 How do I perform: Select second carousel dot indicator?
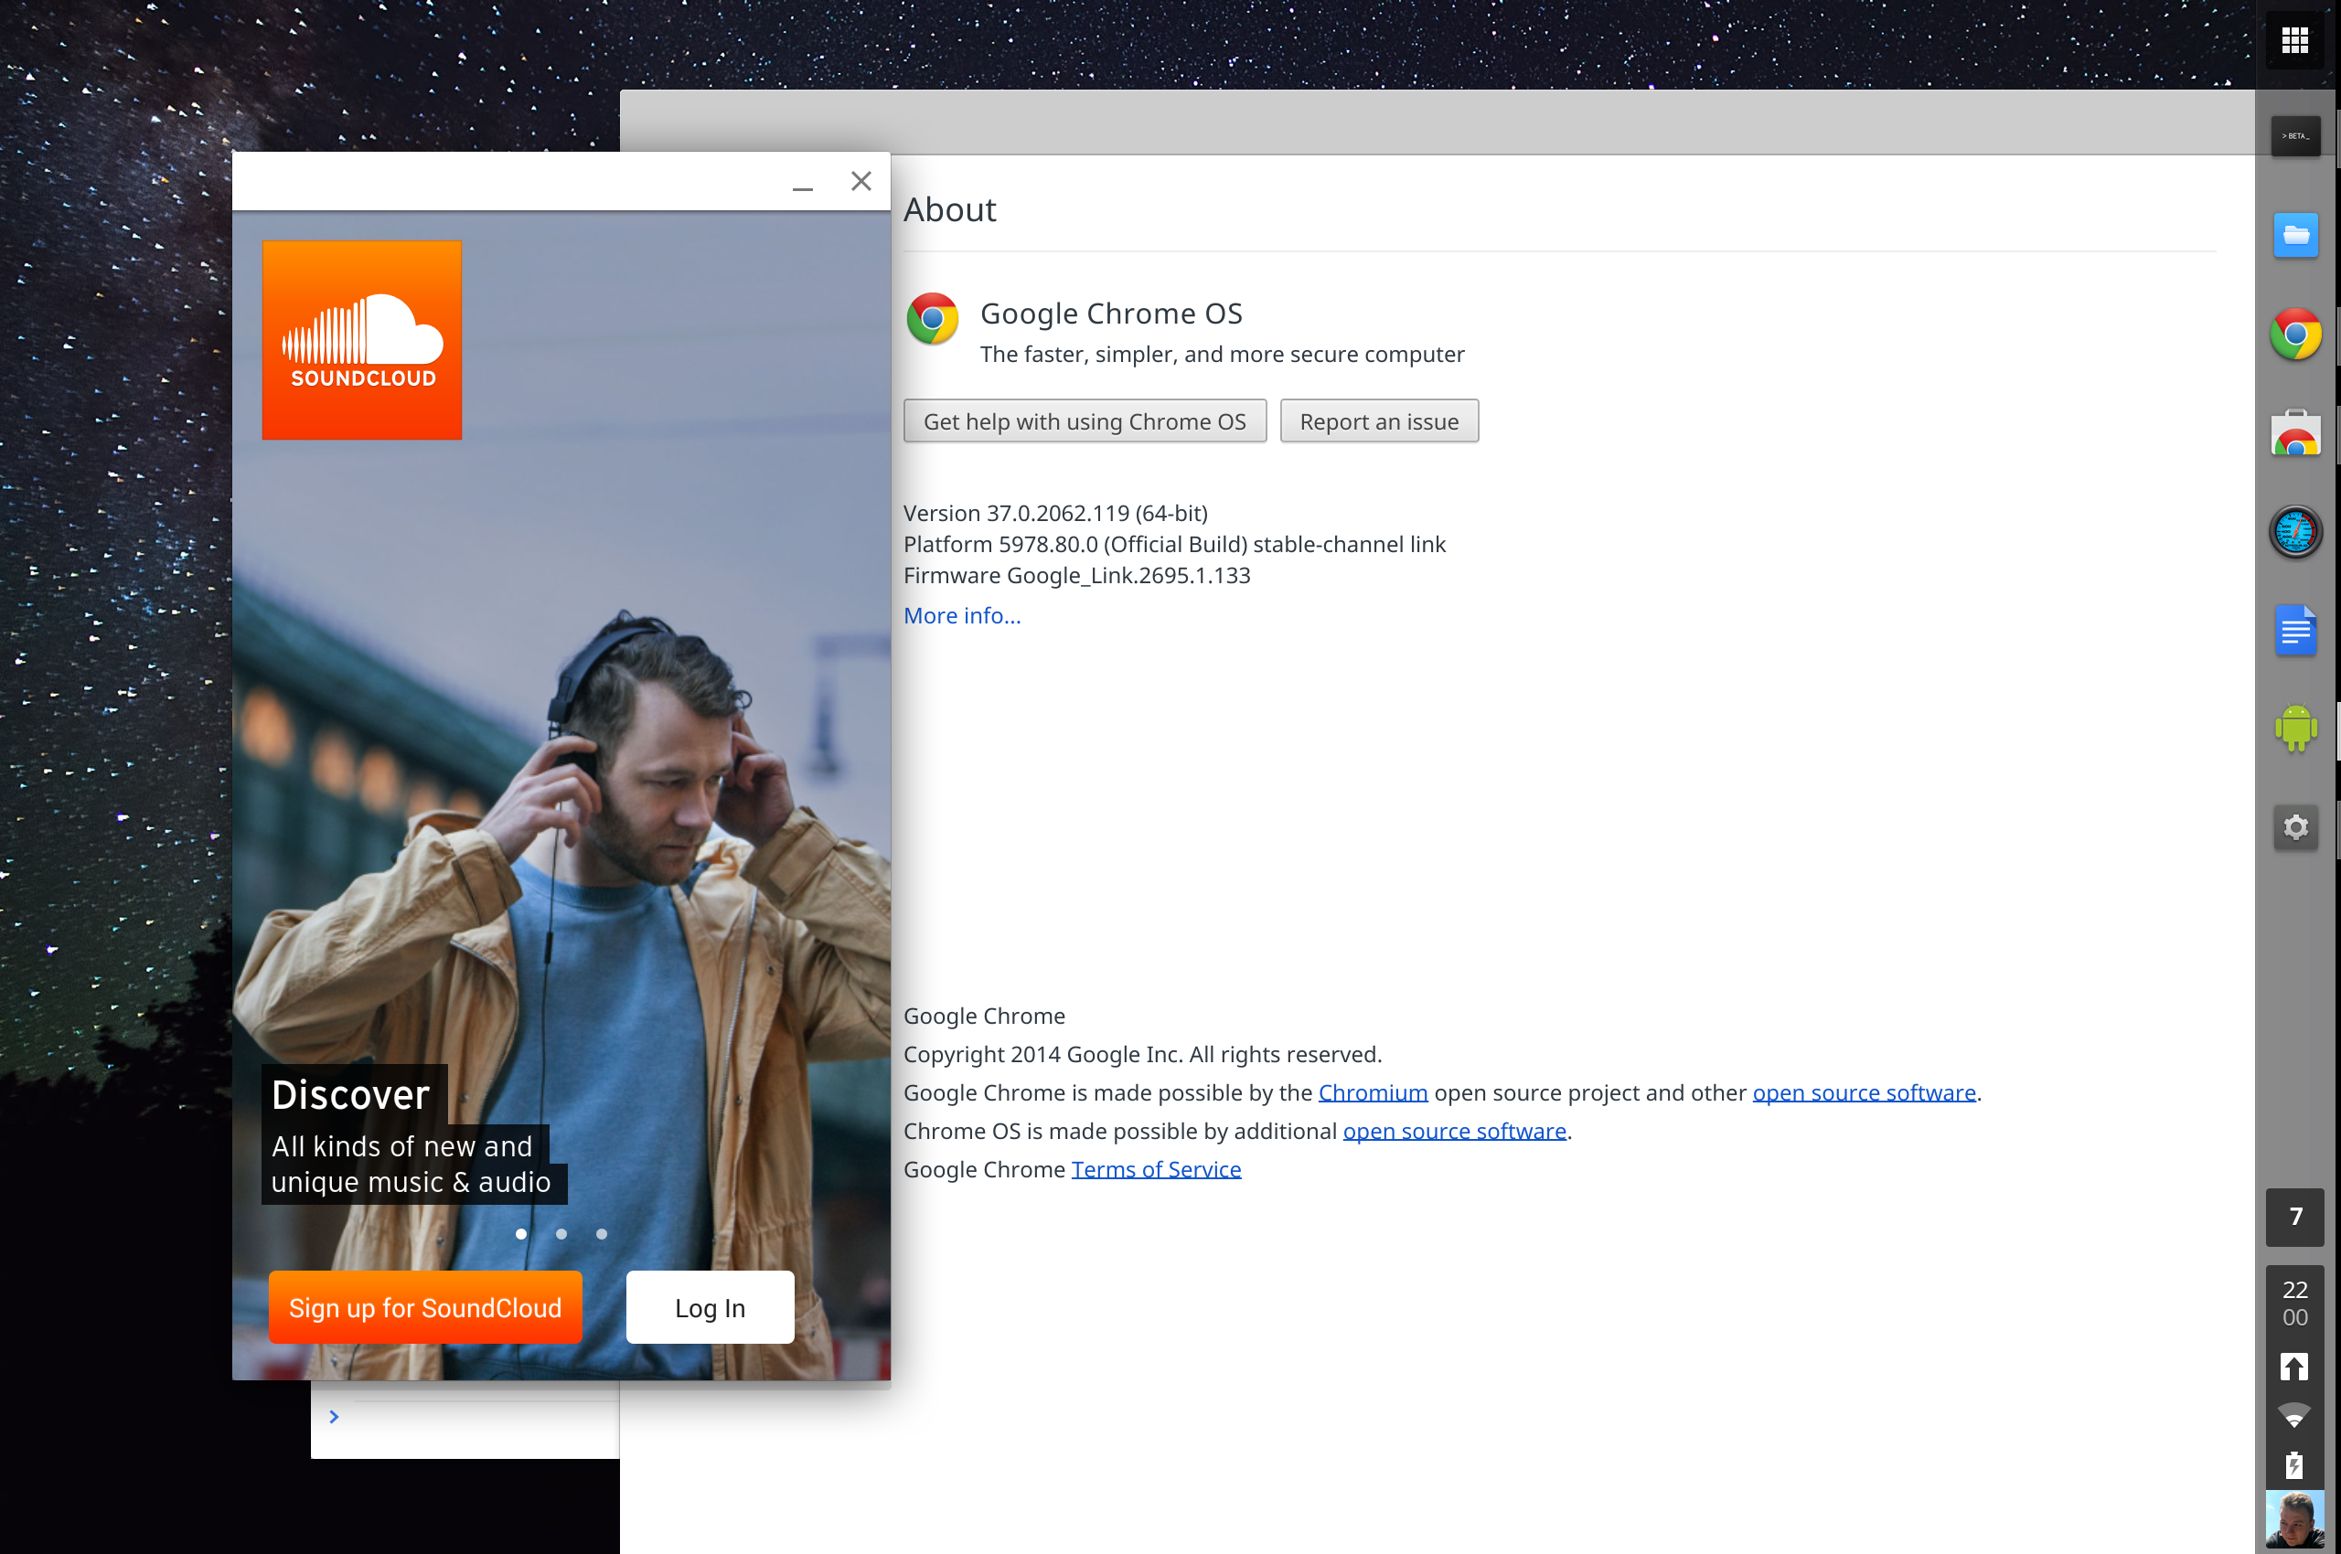pyautogui.click(x=561, y=1233)
